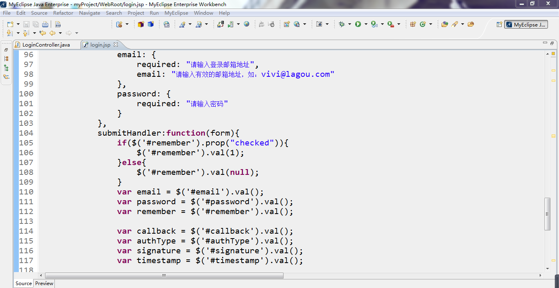Click the horizontal scrollbar thumb
Screen dimensions: 559x288
click(164, 276)
